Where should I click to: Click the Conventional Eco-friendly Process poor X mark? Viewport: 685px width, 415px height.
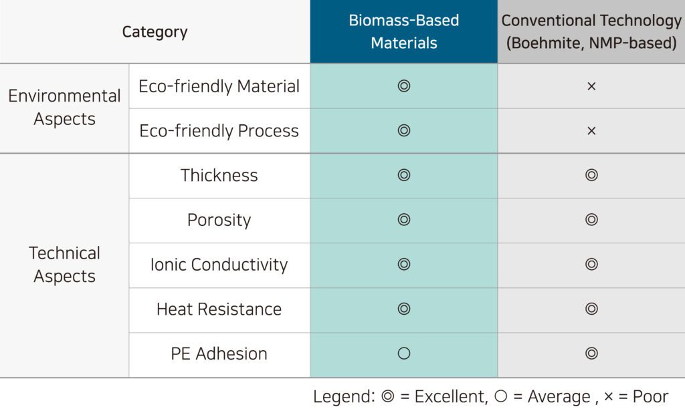591,131
